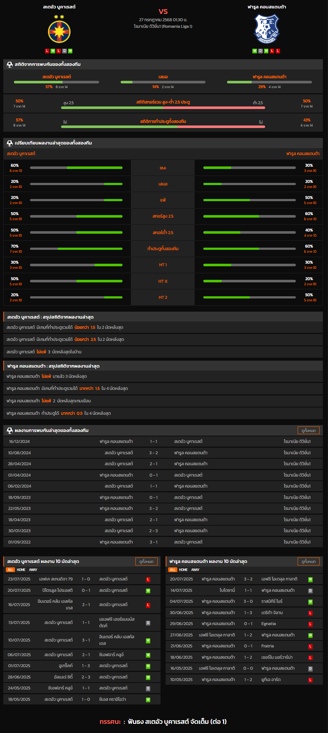Click the D badge on the 16/05/2025 Farul match
Image resolution: width=328 pixels, height=733 pixels.
point(310,669)
